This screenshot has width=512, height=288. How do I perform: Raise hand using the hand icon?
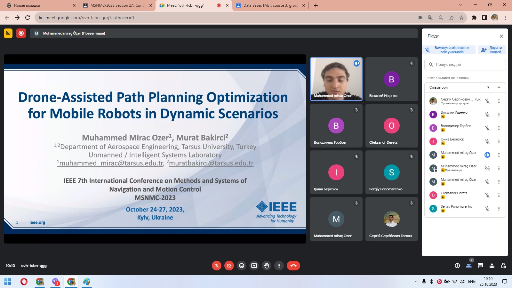click(267, 266)
